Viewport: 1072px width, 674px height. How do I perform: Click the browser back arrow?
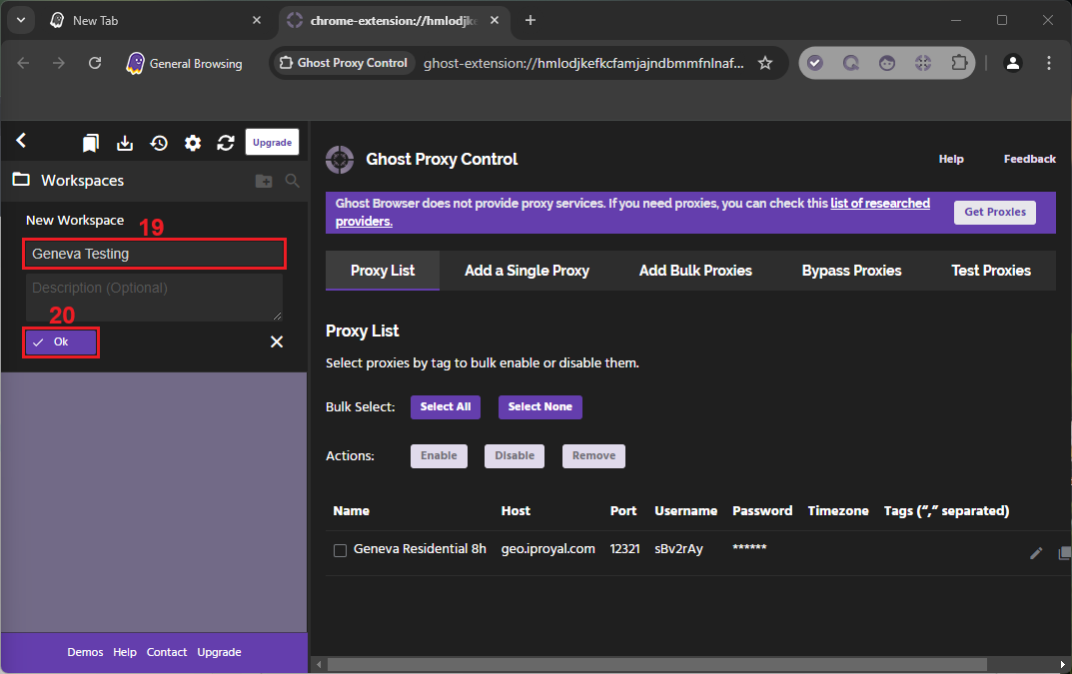coord(23,63)
